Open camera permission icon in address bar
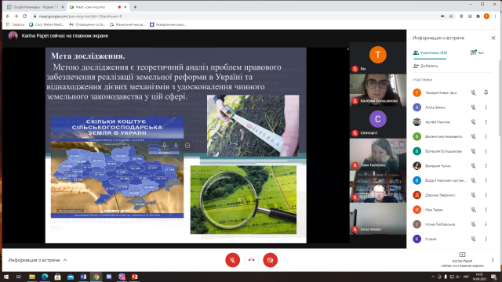Image resolution: width=502 pixels, height=282 pixels. (x=442, y=16)
